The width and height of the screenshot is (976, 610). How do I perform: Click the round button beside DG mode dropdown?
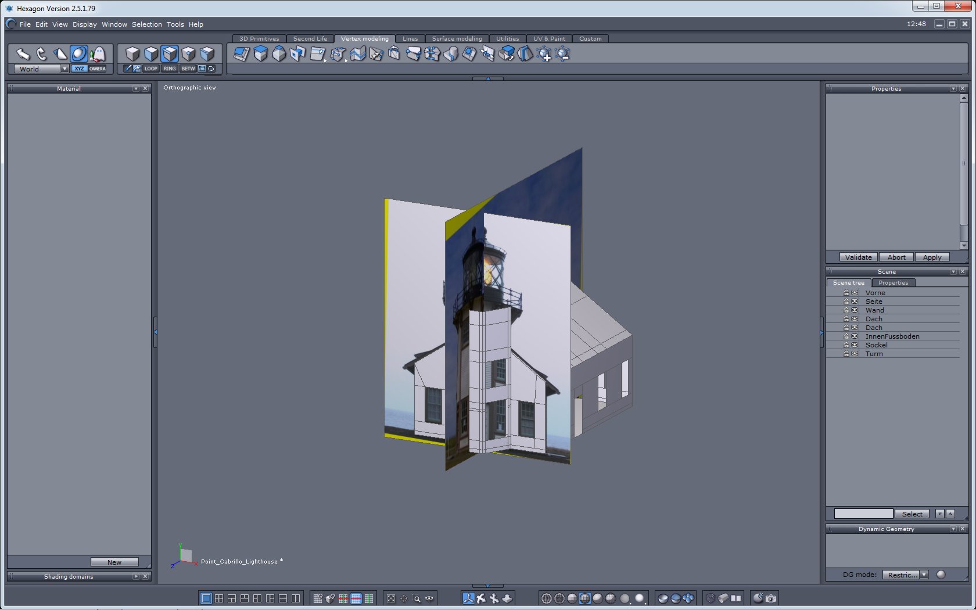coord(941,575)
